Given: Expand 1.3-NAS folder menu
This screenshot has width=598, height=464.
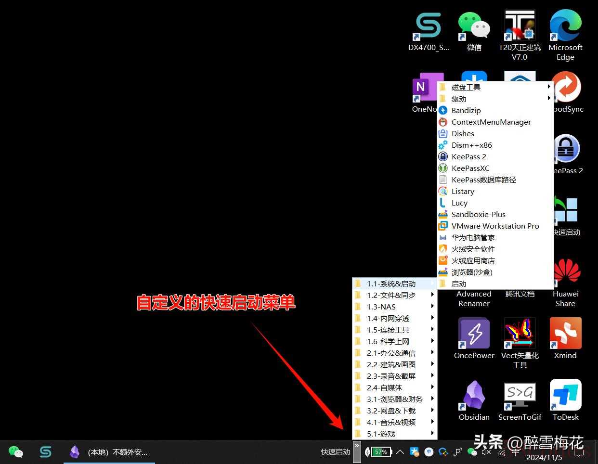Looking at the screenshot, I should click(x=394, y=307).
